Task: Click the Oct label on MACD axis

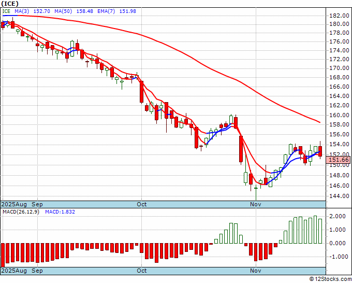Action: pyautogui.click(x=142, y=271)
